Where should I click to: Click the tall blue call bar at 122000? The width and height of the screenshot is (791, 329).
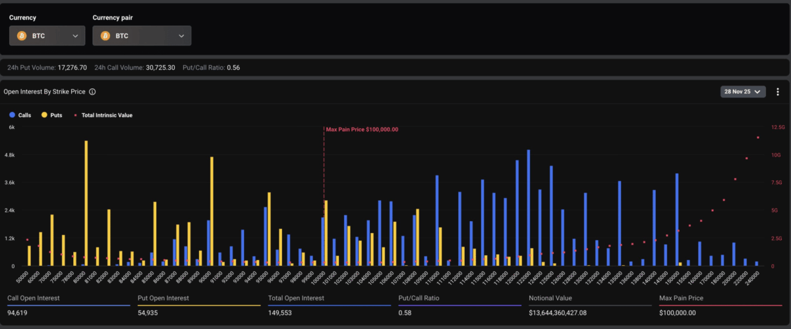tap(529, 207)
